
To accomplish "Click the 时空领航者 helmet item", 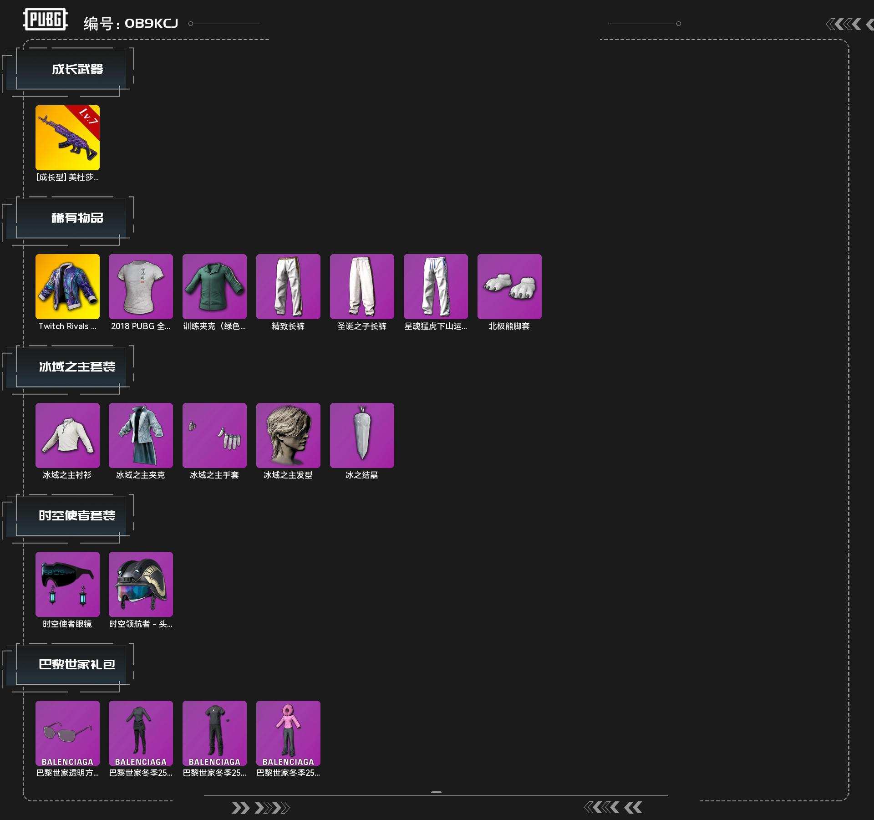I will coord(141,584).
